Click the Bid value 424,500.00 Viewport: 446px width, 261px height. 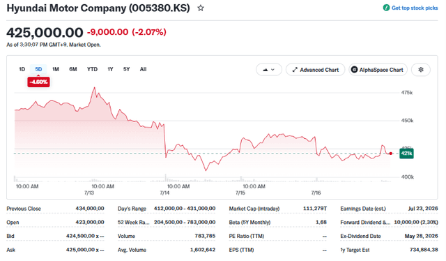pyautogui.click(x=85, y=236)
